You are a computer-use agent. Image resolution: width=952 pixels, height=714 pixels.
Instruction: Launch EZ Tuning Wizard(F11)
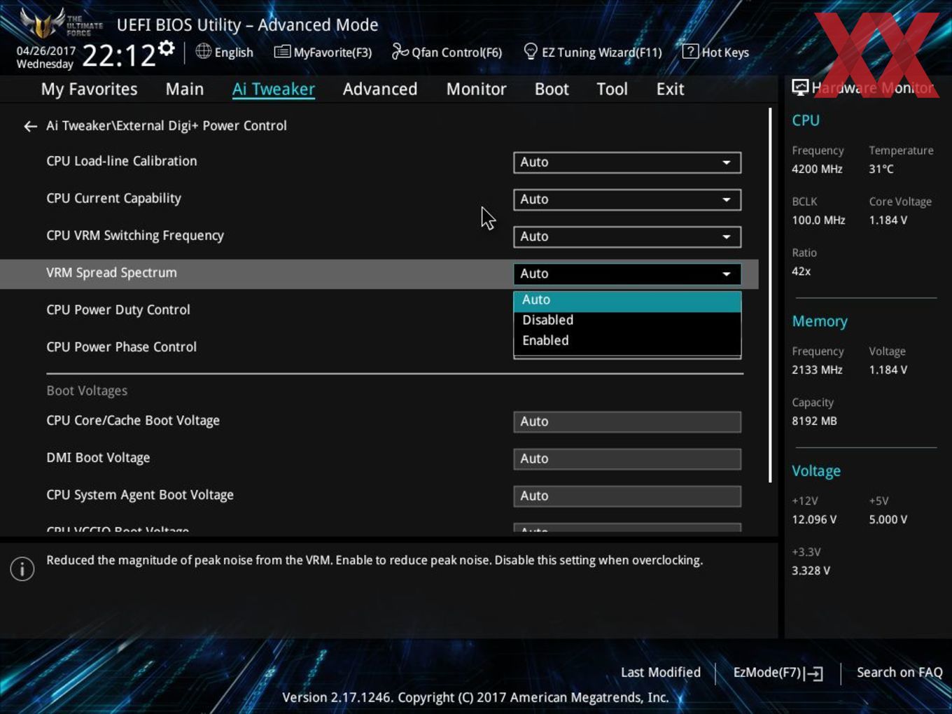click(x=593, y=52)
